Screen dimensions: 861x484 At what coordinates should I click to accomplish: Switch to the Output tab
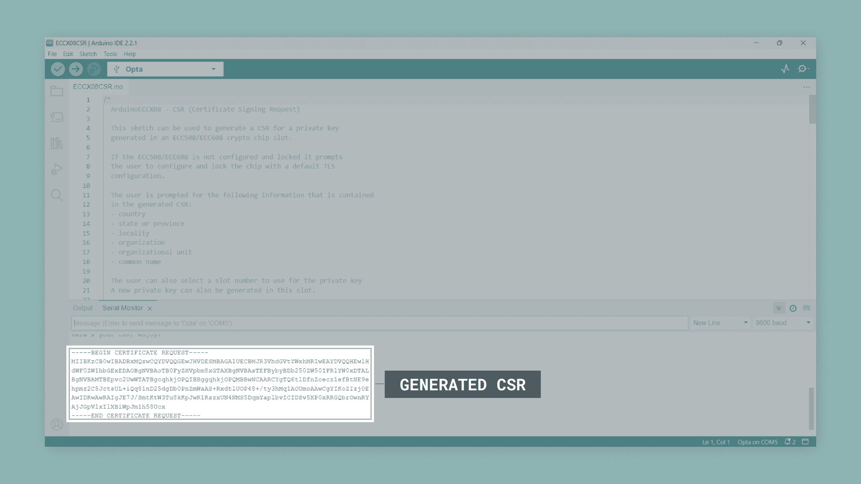[83, 308]
